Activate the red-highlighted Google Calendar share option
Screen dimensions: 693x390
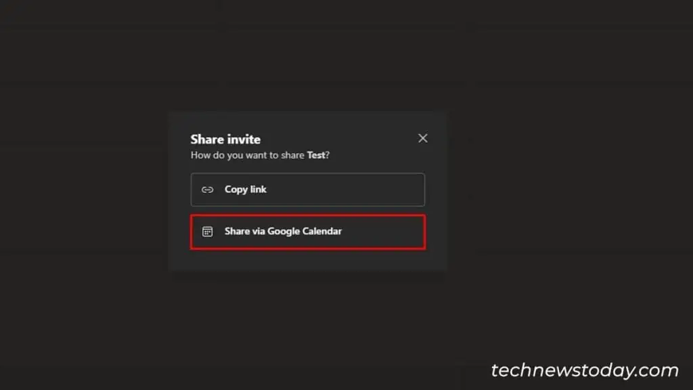(x=308, y=231)
